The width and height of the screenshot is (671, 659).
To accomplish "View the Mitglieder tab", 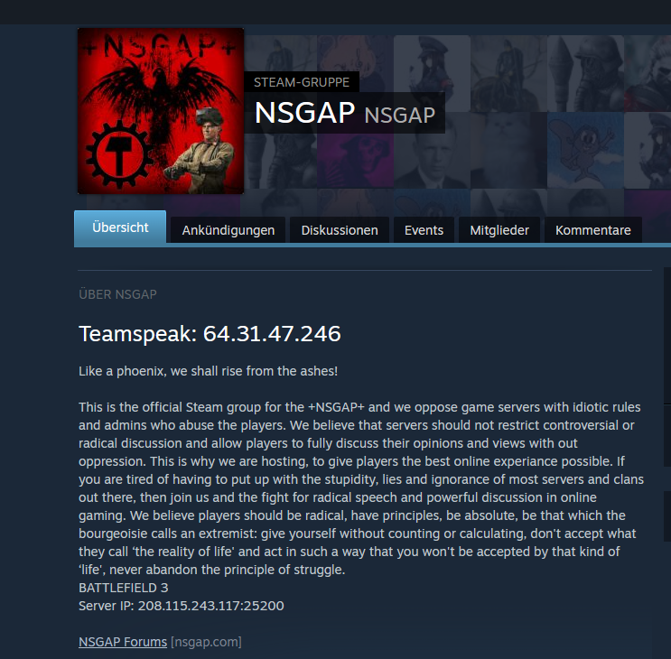I will coord(499,230).
